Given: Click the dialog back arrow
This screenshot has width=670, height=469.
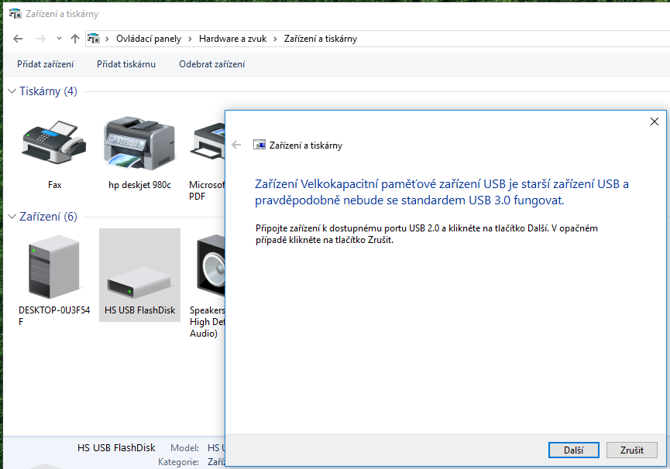Looking at the screenshot, I should [236, 145].
